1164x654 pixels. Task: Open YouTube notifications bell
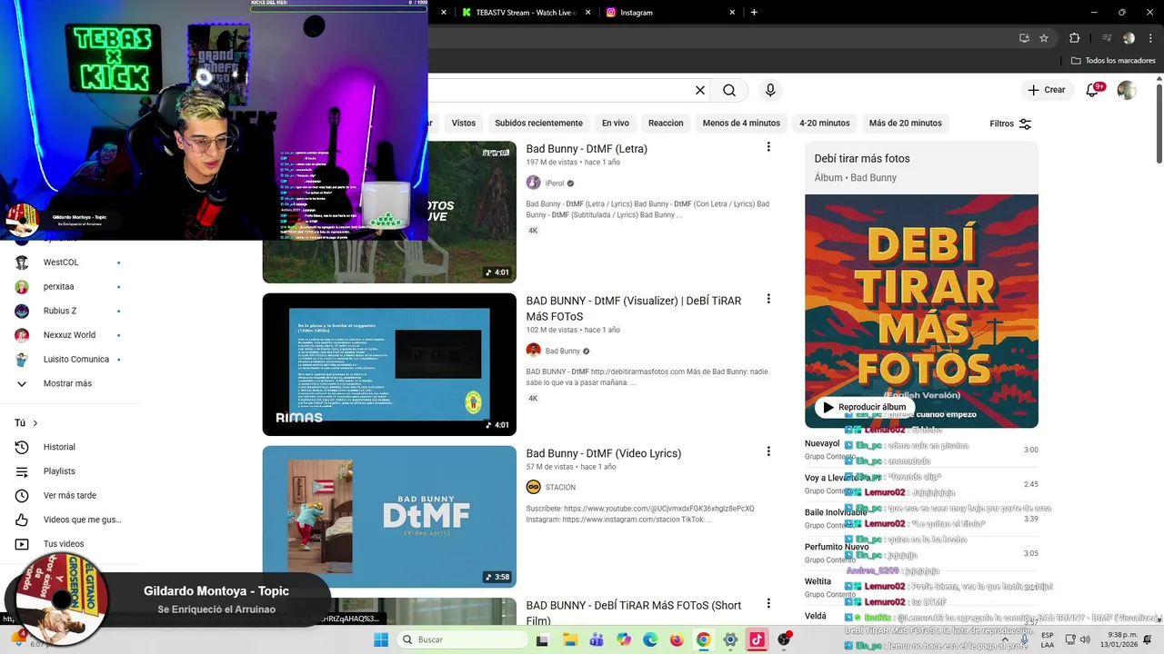pos(1095,90)
